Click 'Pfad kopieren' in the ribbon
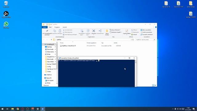Viewport: 197px width, 111px height. pos(68,32)
